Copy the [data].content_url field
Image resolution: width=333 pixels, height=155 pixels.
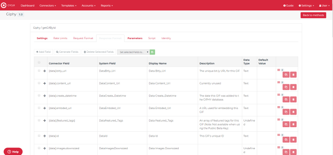[286, 87]
